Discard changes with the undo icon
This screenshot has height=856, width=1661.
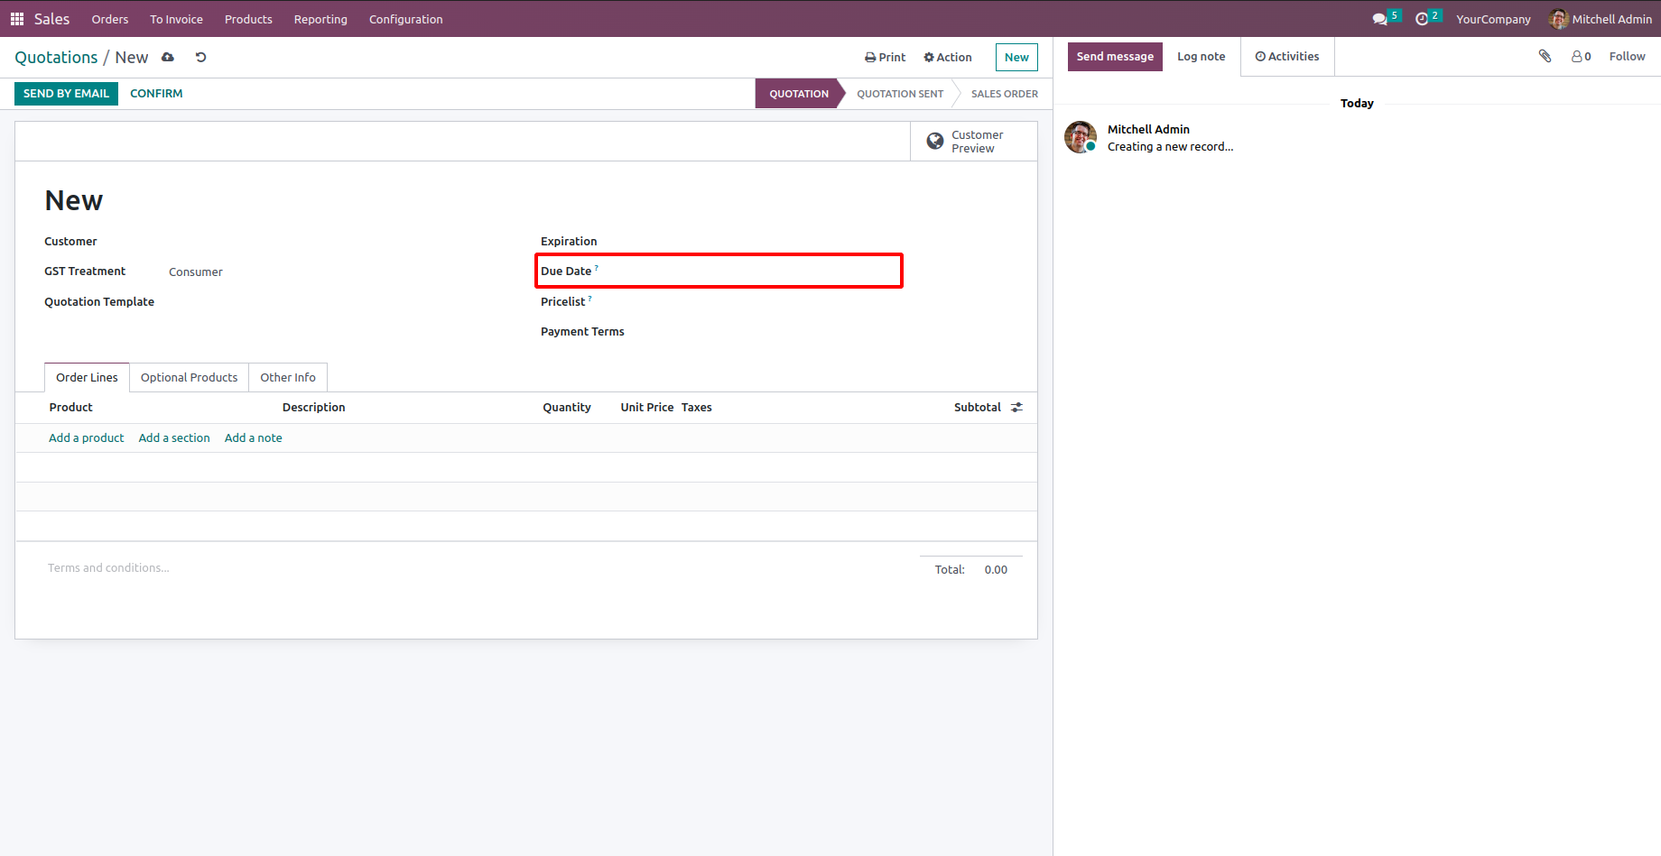coord(200,57)
